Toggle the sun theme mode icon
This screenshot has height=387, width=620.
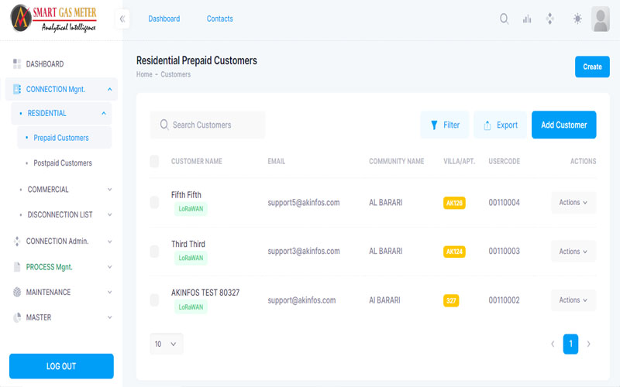(x=577, y=19)
